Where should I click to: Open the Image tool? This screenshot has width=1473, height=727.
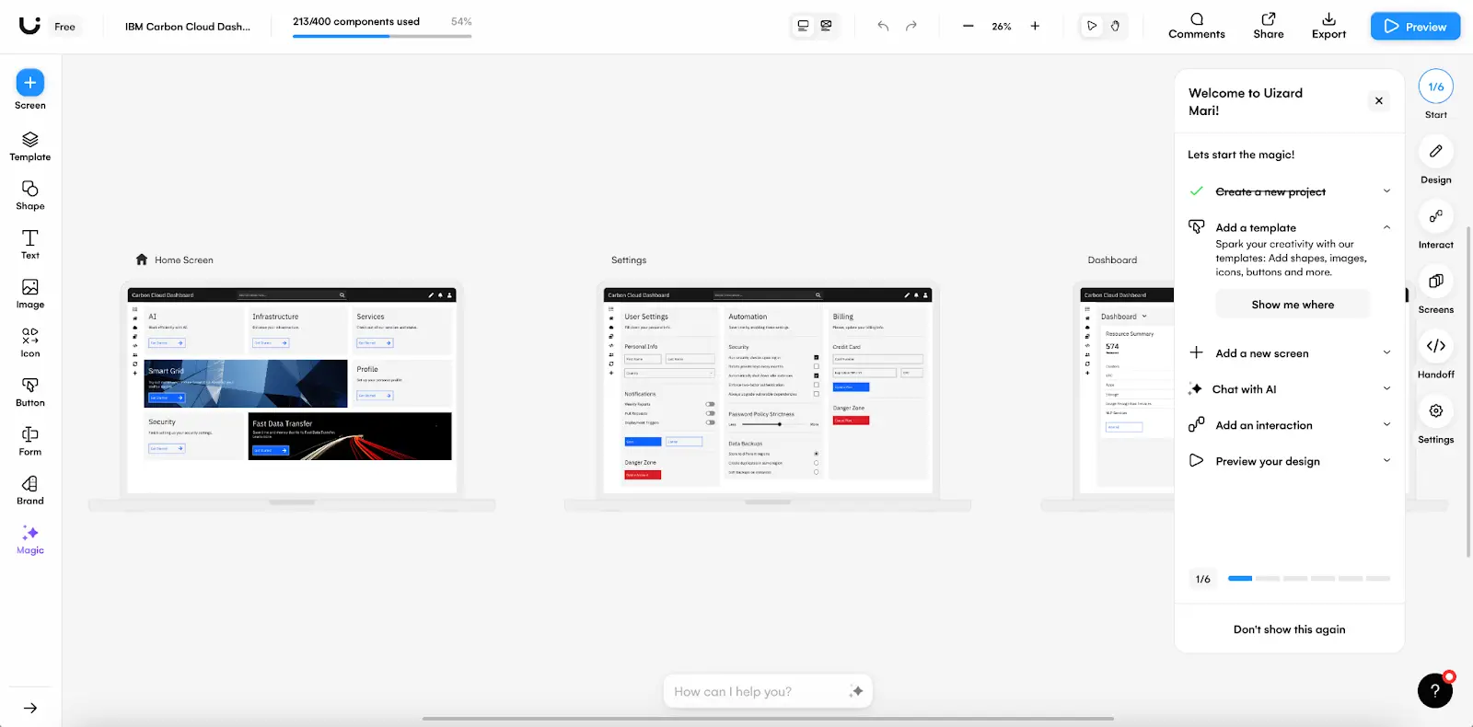pos(30,294)
